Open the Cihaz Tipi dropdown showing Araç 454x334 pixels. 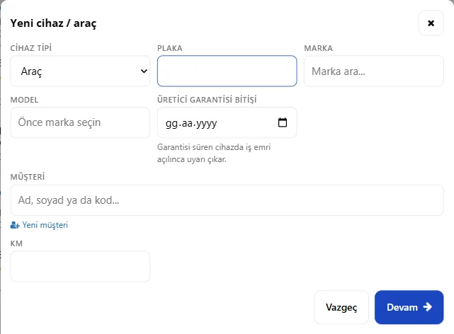80,71
